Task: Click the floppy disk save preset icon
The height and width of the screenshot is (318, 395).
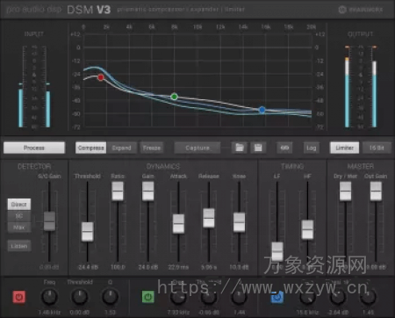Action: (x=258, y=148)
